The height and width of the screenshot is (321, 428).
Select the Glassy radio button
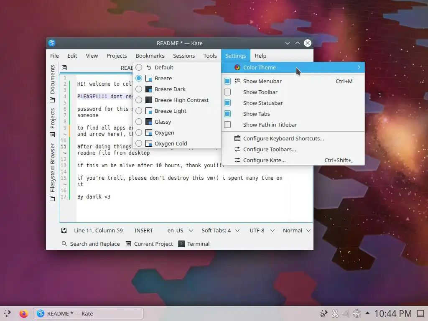139,122
